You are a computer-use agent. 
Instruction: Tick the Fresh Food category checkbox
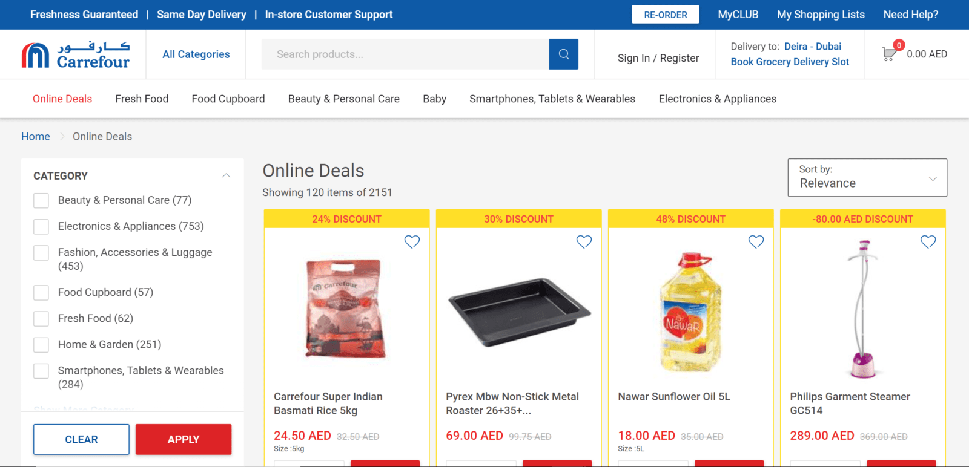(41, 318)
